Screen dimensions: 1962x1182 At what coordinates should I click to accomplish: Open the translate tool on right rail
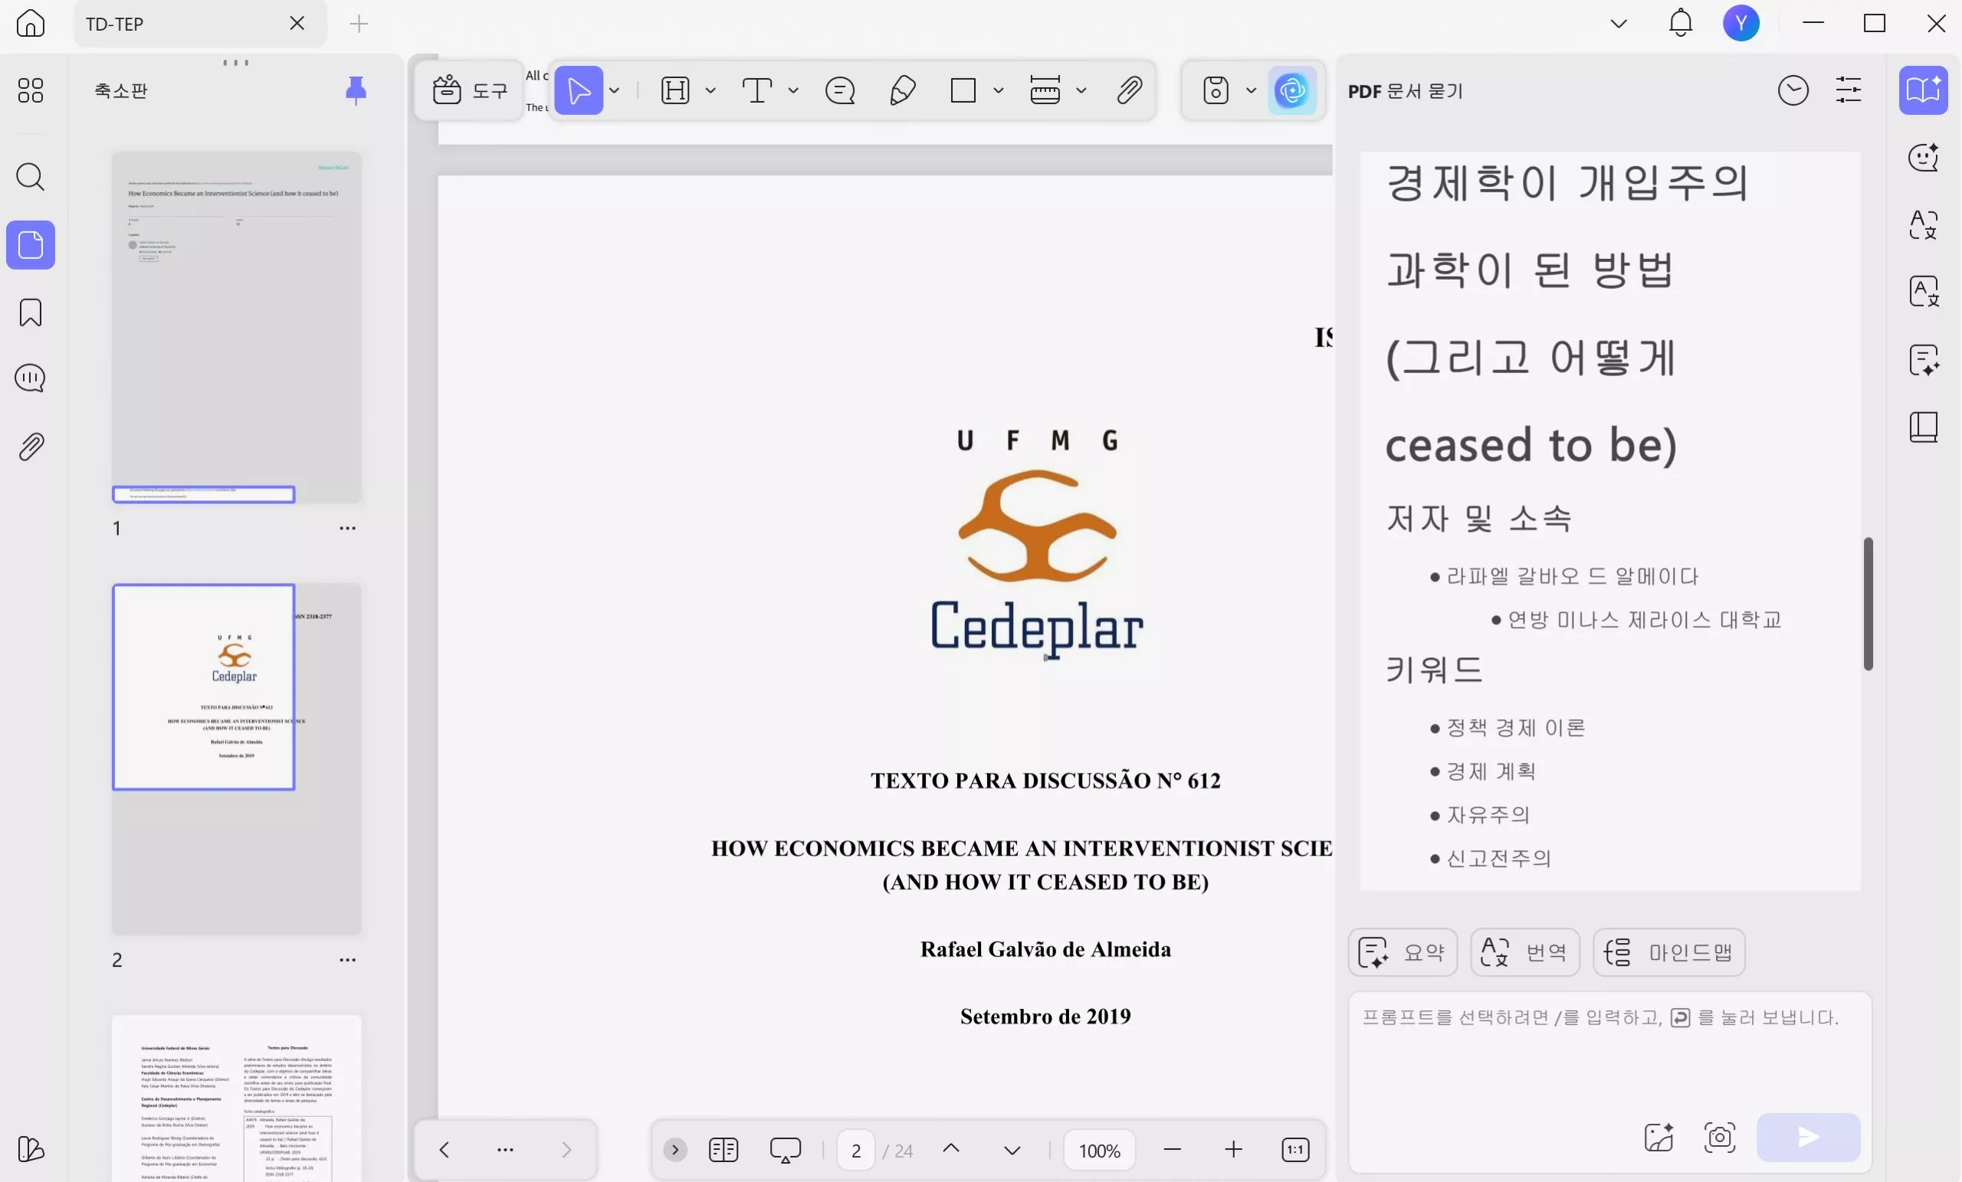pos(1923,224)
